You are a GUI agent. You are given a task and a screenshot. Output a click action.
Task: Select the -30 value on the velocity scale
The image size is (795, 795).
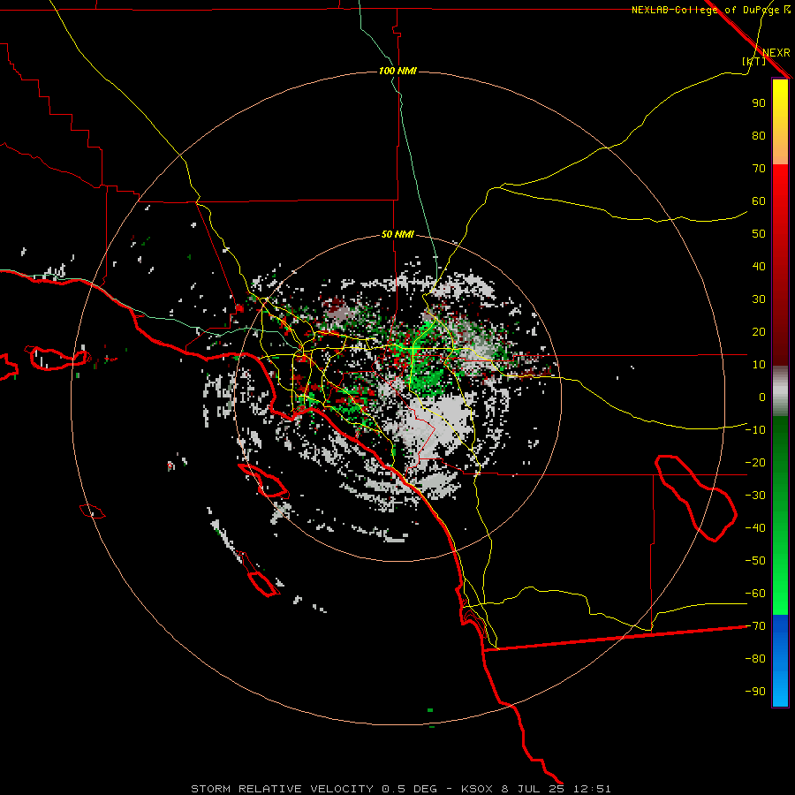[755, 496]
